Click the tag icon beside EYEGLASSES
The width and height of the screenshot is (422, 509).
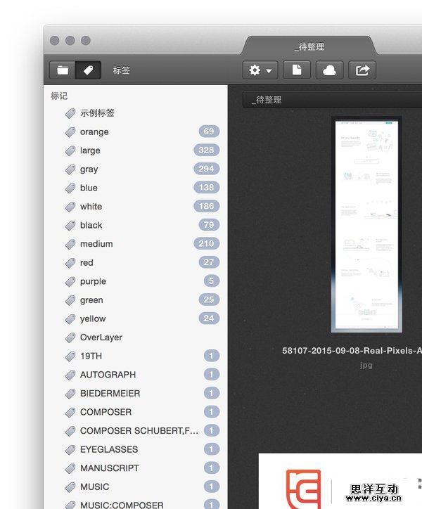tap(70, 450)
